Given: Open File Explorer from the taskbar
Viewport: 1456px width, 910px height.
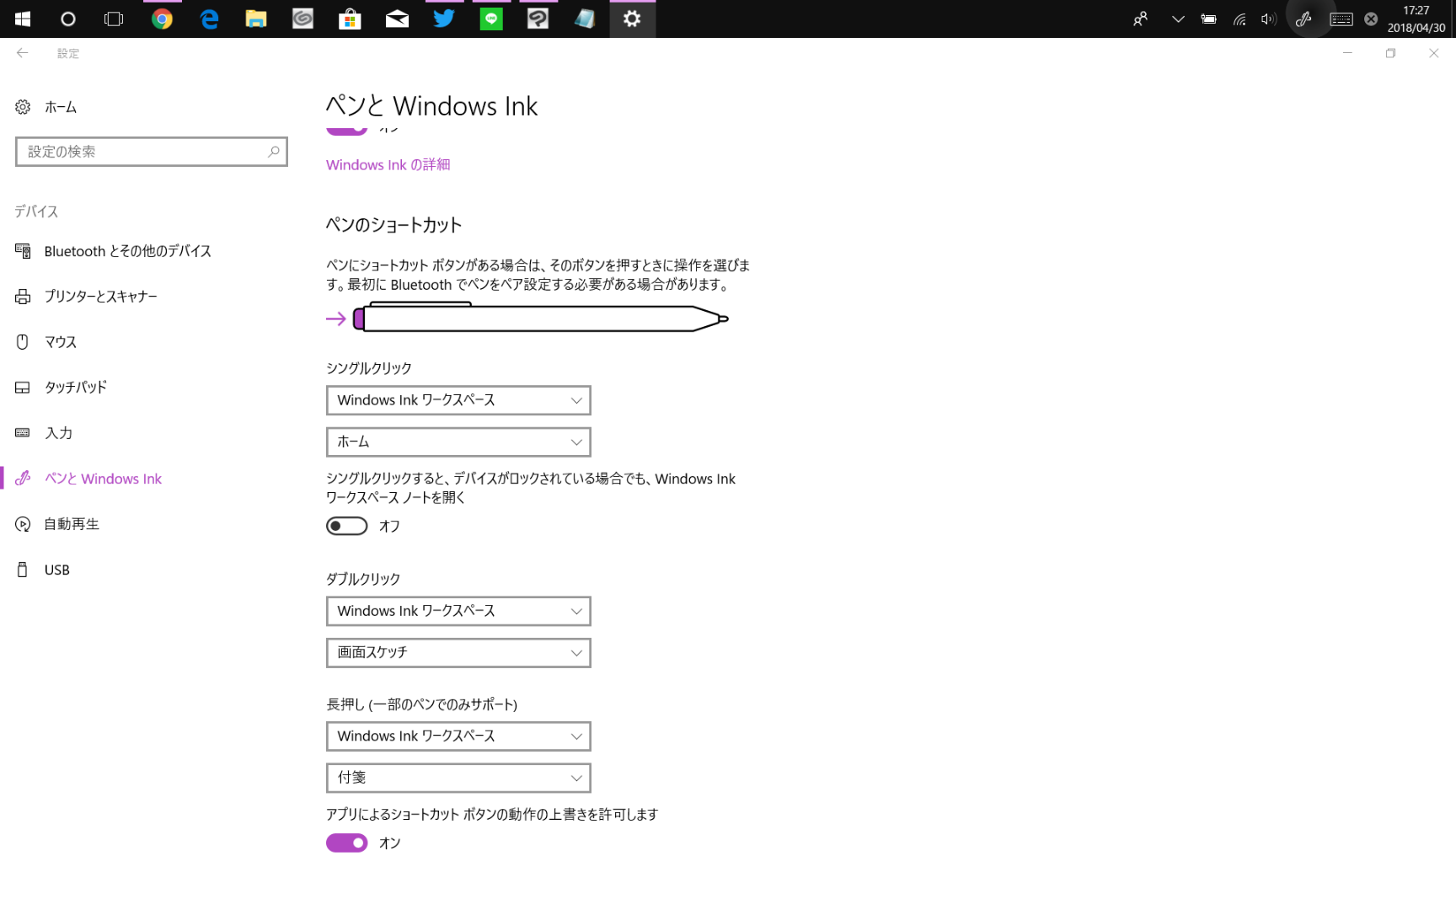Looking at the screenshot, I should (256, 19).
